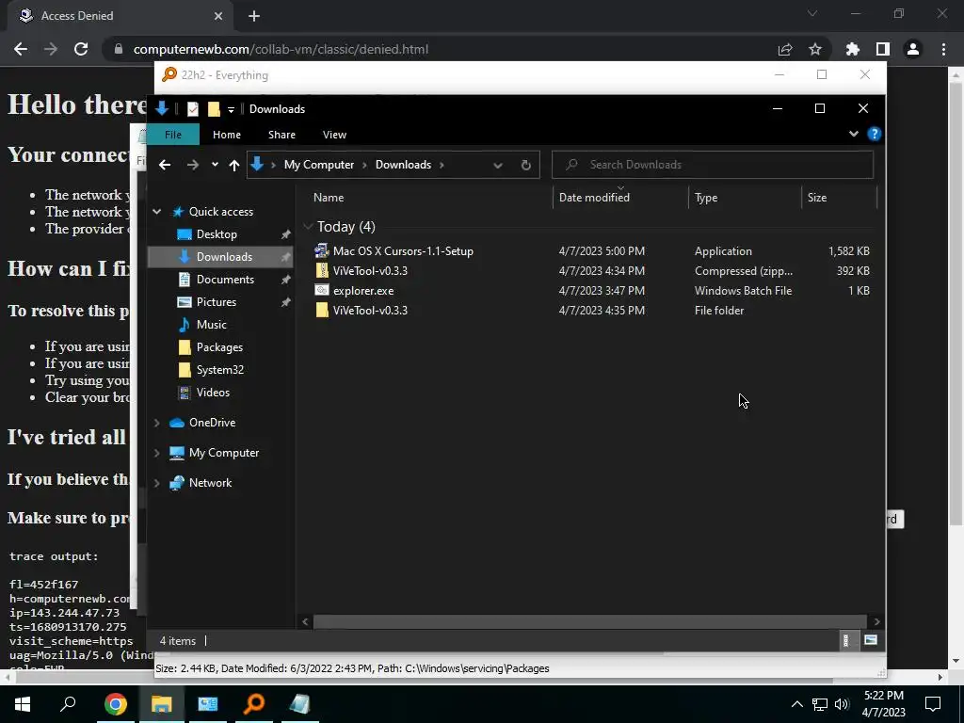Open the File ribbon tab

[x=173, y=135]
